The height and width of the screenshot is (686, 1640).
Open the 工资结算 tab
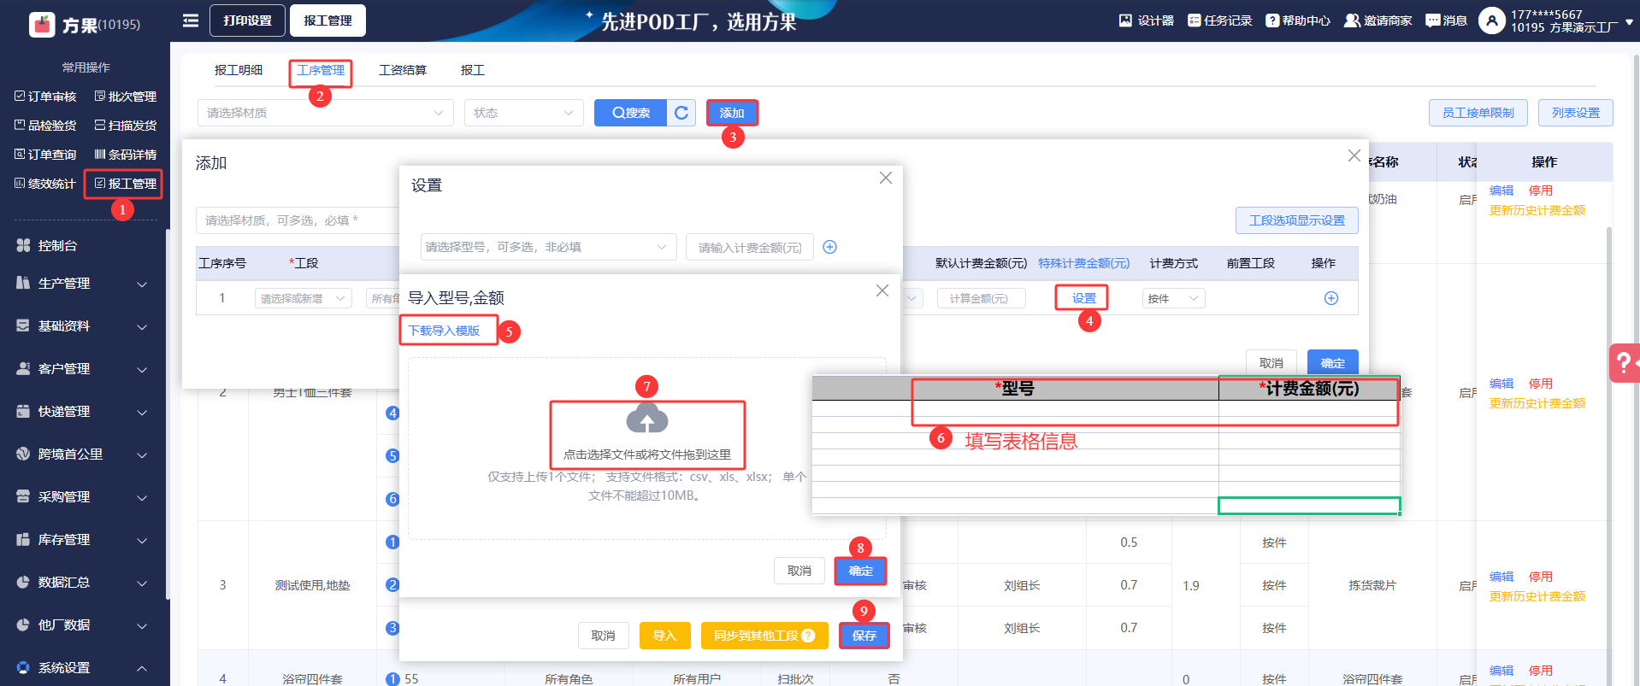(x=403, y=70)
